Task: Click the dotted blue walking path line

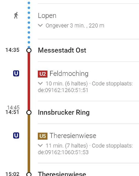Action: click(29, 25)
